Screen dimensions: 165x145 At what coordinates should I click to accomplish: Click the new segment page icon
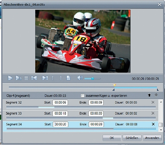[x=68, y=78]
